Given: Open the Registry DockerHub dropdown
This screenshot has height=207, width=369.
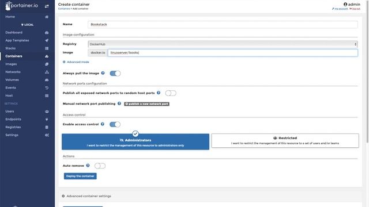Looking at the screenshot, I should [x=223, y=44].
